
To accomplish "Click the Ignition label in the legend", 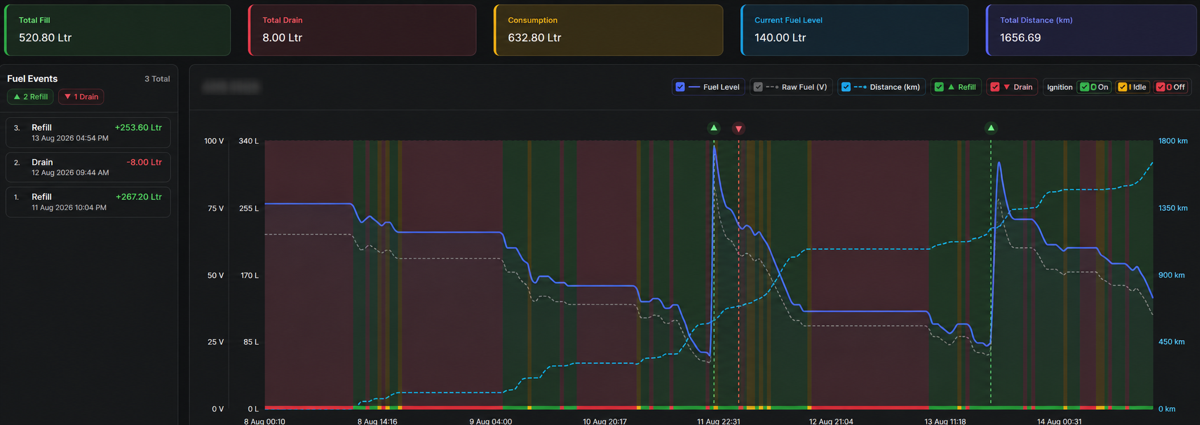I will [x=1060, y=87].
